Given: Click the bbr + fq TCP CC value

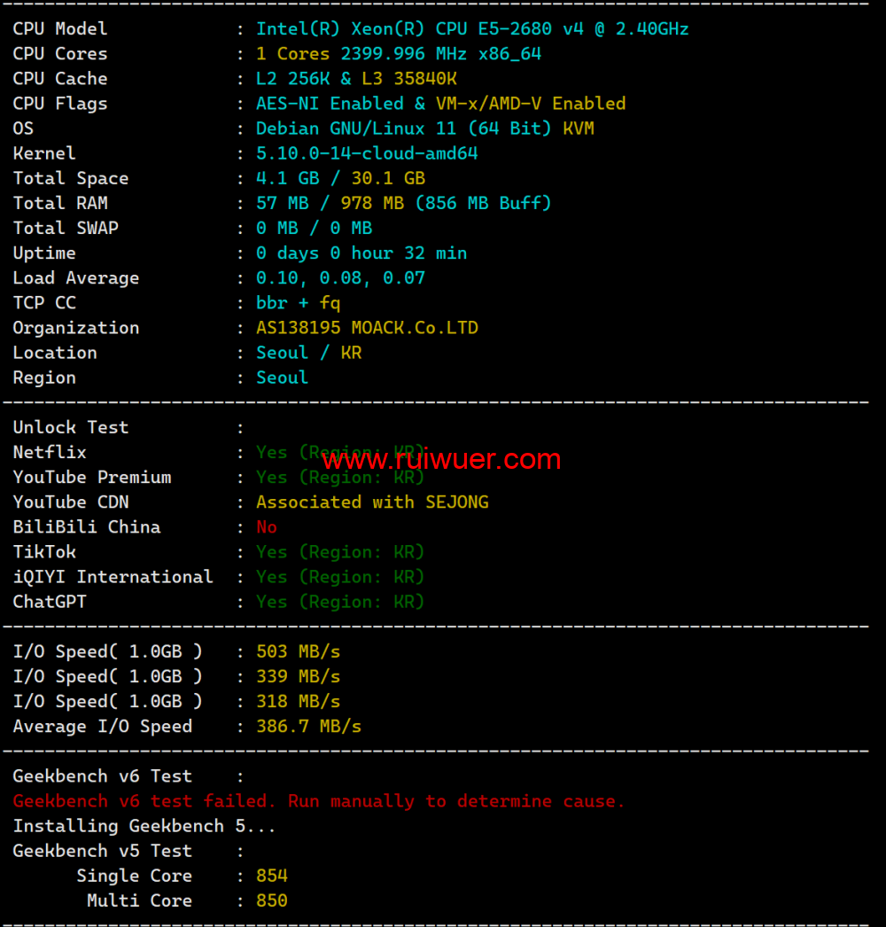Looking at the screenshot, I should click(x=298, y=302).
